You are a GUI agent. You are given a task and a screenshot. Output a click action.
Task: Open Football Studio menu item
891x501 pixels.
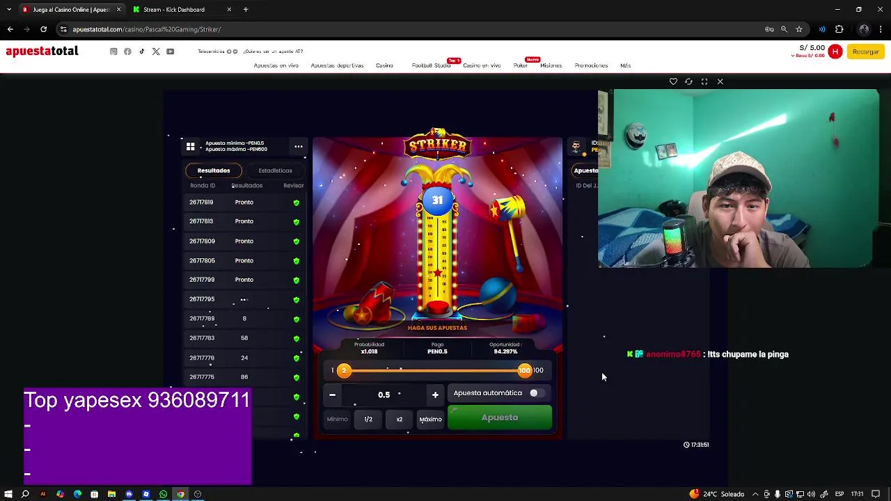click(431, 65)
